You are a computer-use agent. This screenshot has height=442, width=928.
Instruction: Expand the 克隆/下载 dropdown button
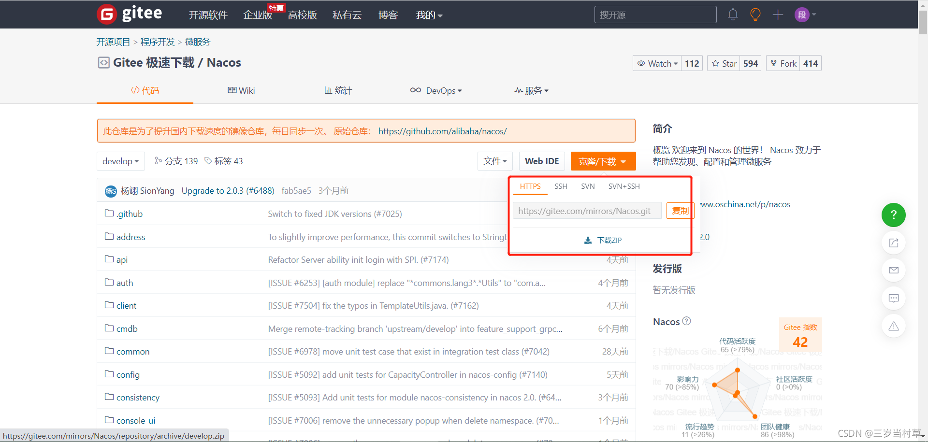tap(603, 161)
